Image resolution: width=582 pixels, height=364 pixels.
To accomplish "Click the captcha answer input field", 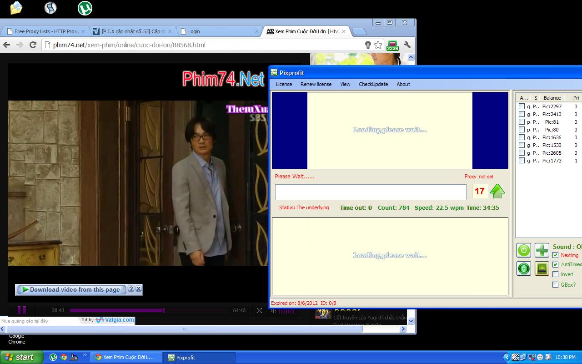I will (x=371, y=192).
